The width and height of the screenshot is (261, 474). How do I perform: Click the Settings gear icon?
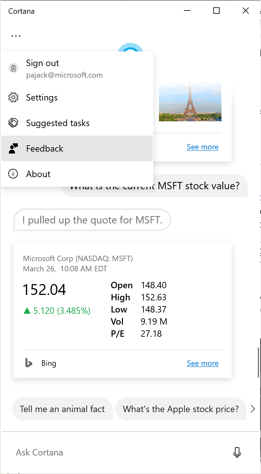pos(13,97)
